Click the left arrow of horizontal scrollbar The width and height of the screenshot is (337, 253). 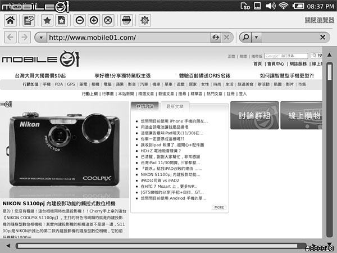pyautogui.click(x=8, y=246)
